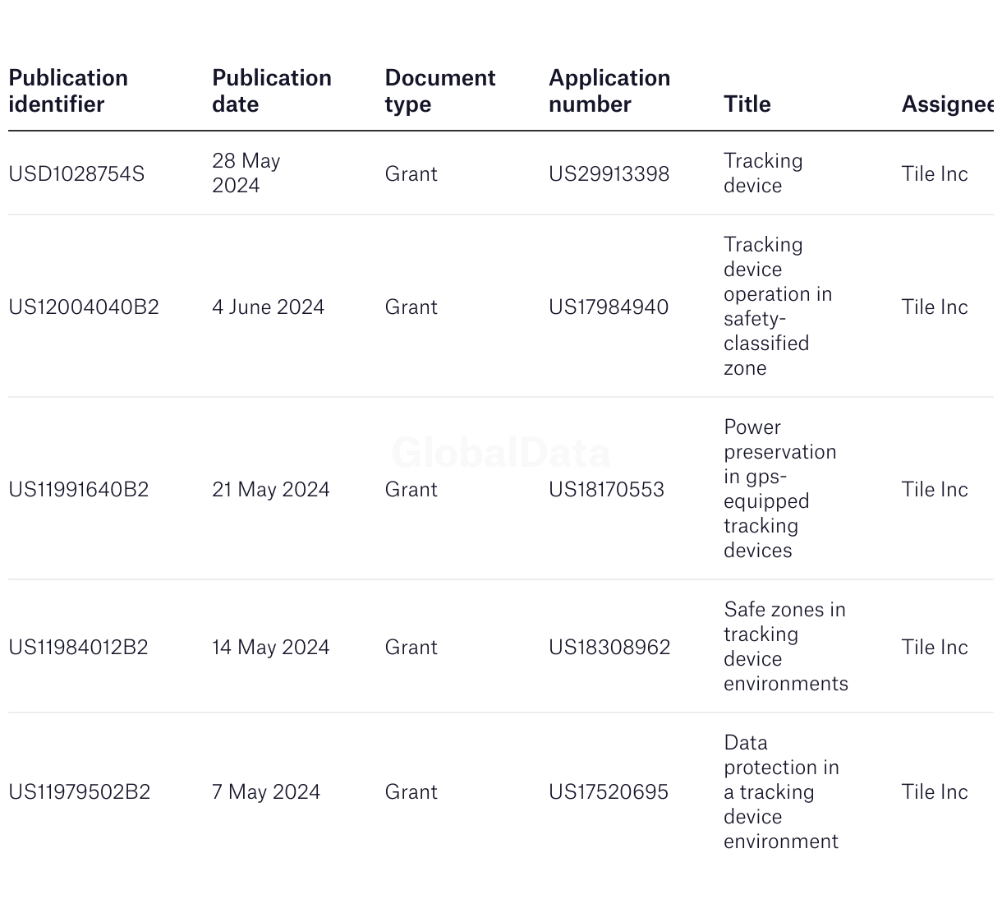Click the Application number column header
Image resolution: width=1002 pixels, height=904 pixels.
pyautogui.click(x=609, y=91)
